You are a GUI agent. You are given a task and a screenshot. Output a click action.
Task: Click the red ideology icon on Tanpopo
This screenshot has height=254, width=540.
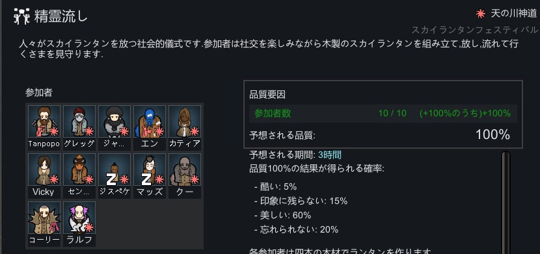[54, 131]
